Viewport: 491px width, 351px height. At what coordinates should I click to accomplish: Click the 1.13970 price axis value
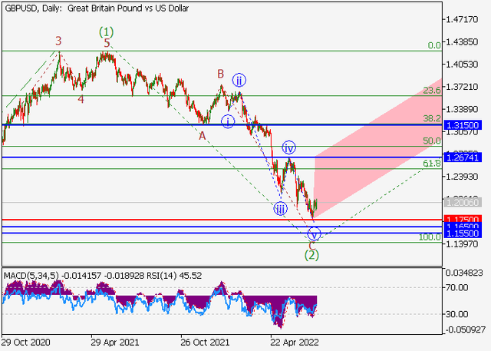462,243
